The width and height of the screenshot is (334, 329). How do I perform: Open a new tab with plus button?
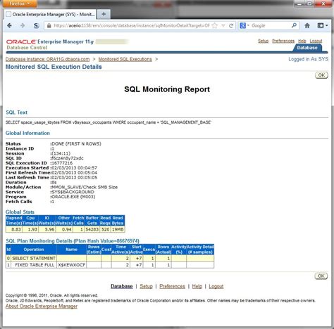point(104,14)
